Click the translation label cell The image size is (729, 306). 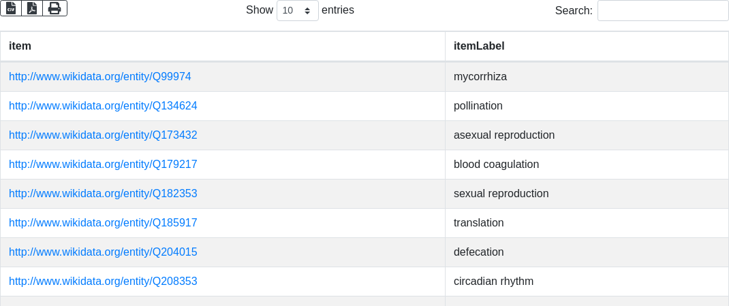point(479,223)
